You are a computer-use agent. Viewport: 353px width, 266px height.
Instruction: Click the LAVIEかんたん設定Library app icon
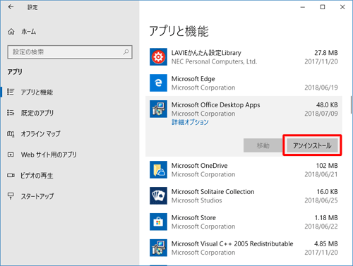[x=158, y=57]
